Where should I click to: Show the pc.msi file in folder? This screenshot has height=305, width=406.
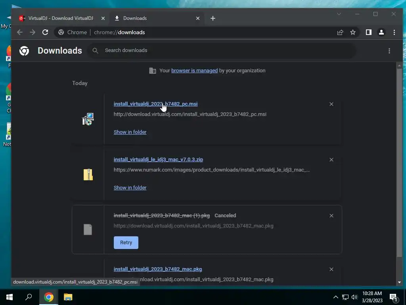click(130, 132)
